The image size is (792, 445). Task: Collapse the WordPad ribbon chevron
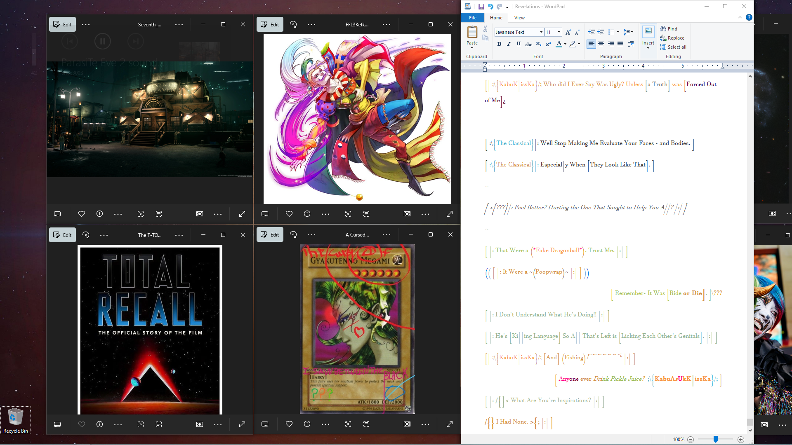[x=740, y=17]
